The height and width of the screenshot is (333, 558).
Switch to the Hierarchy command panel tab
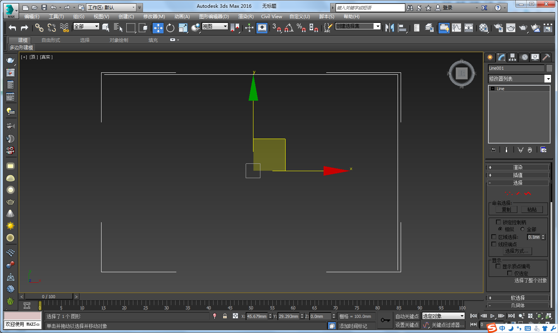513,57
